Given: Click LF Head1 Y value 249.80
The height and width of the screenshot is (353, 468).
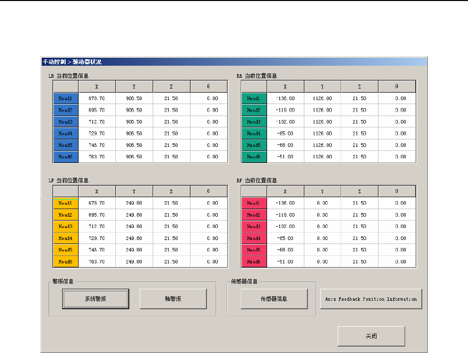Looking at the screenshot, I should click(x=134, y=203).
